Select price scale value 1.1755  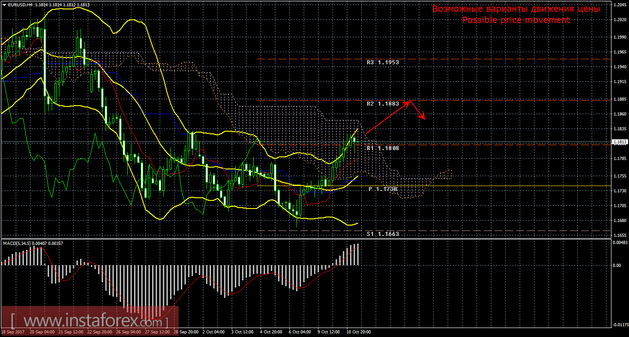click(x=620, y=176)
